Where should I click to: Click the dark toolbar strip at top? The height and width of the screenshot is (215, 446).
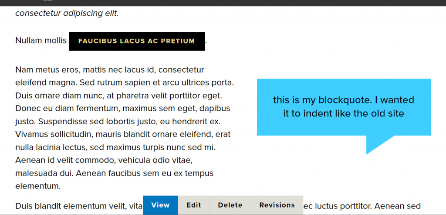[x=223, y=3]
